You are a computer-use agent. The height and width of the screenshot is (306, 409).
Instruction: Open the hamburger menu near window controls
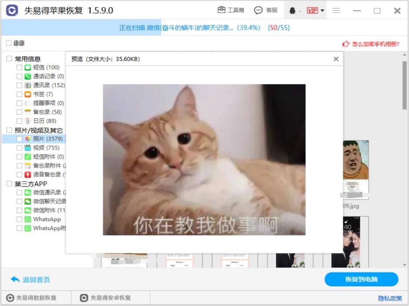336,10
